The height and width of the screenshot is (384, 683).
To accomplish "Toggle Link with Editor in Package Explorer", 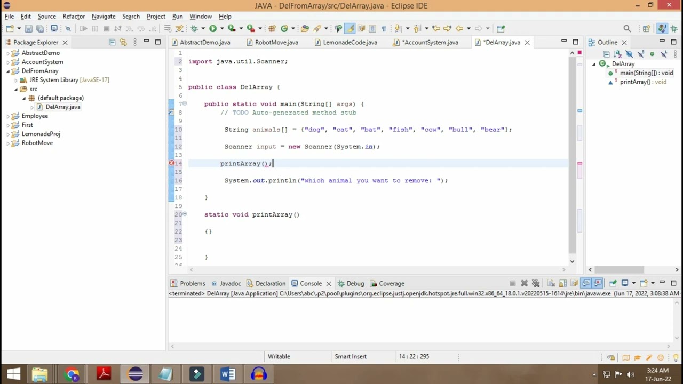I will click(x=123, y=42).
